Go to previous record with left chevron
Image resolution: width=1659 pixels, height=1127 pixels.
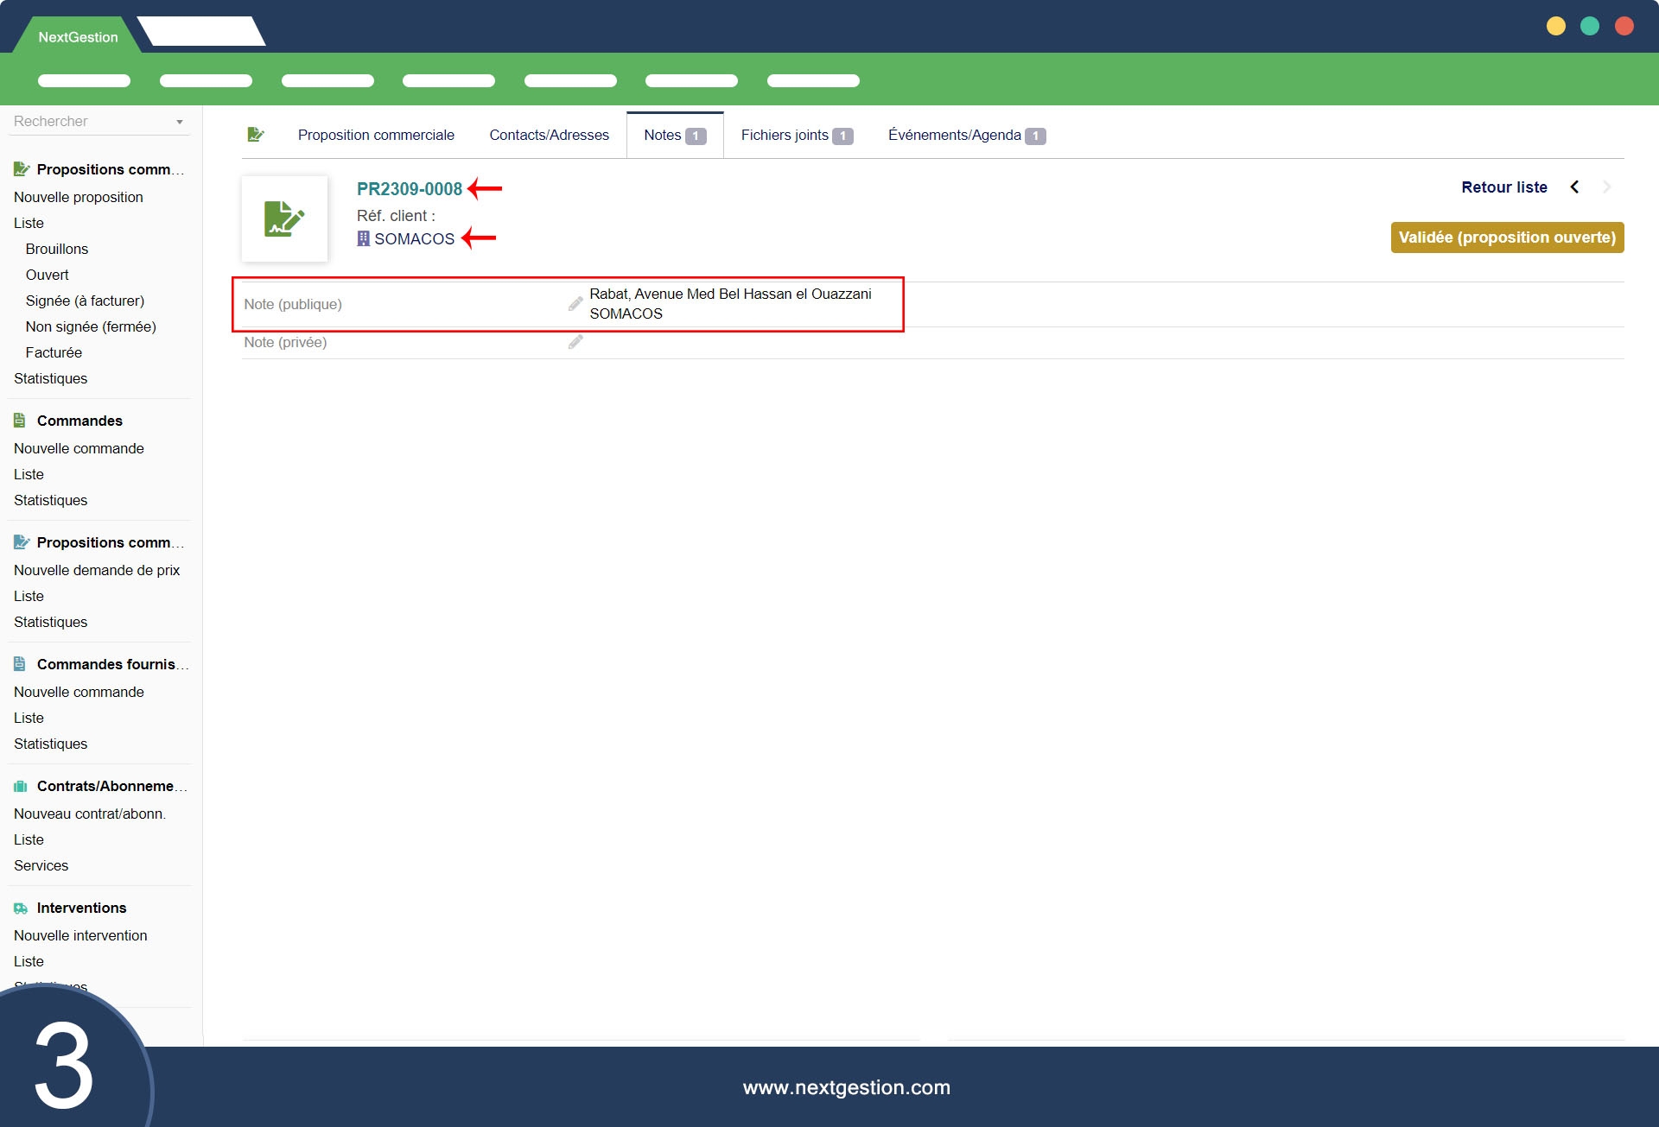point(1574,187)
